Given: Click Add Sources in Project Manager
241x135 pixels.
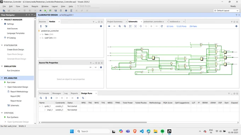Looking at the screenshot, I should [x=12, y=29].
